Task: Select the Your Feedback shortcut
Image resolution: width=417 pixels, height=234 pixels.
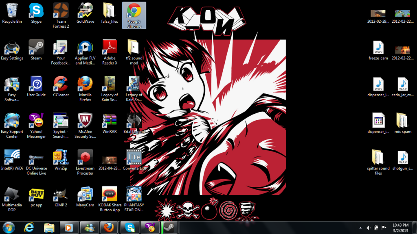Action: pyautogui.click(x=61, y=52)
